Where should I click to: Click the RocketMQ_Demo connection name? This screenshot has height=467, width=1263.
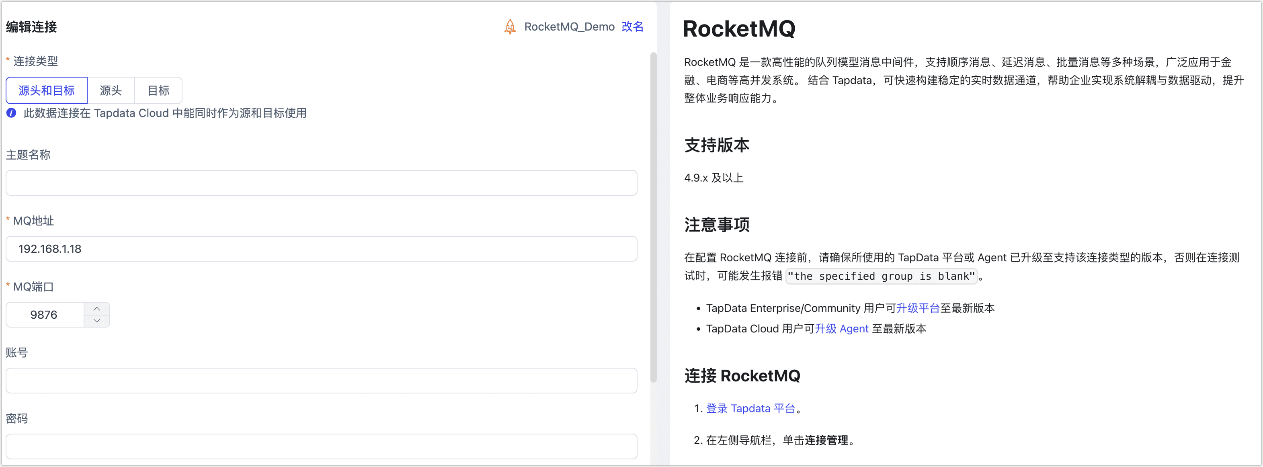569,27
